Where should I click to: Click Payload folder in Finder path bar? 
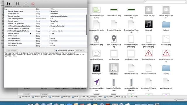coord(108,97)
